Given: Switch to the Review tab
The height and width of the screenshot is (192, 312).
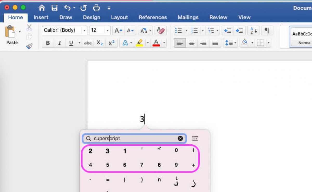Looking at the screenshot, I should [218, 17].
